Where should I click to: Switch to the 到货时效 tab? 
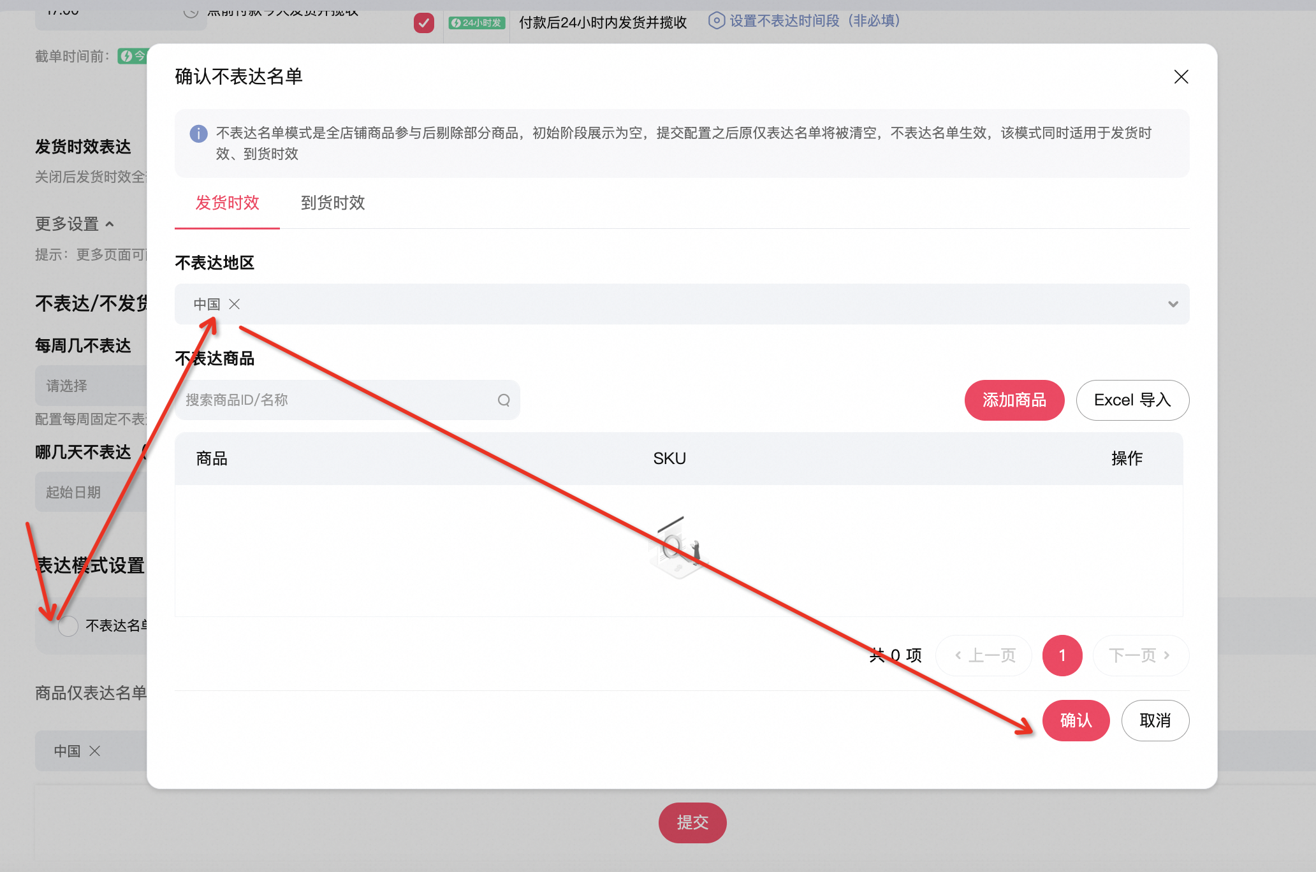click(x=333, y=203)
